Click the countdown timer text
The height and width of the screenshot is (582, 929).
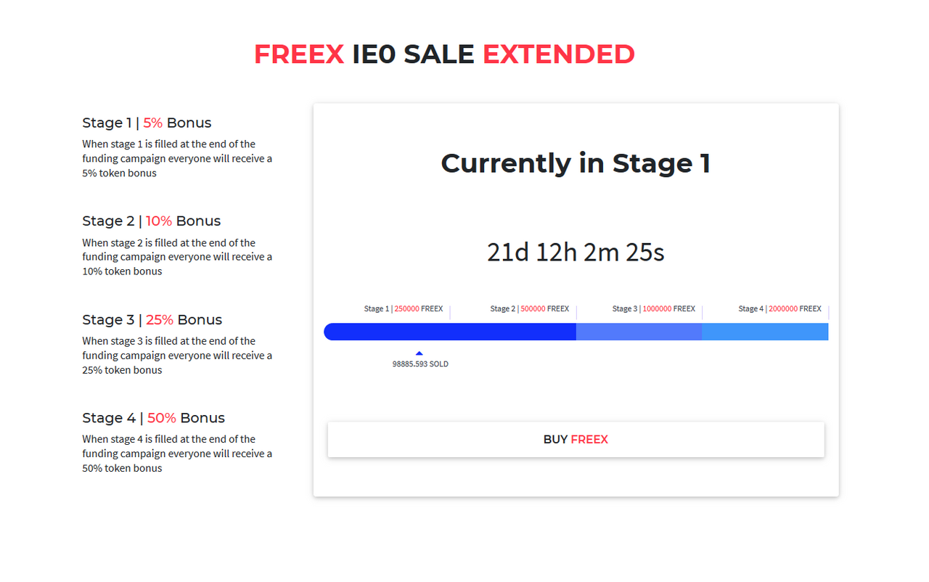pos(576,253)
